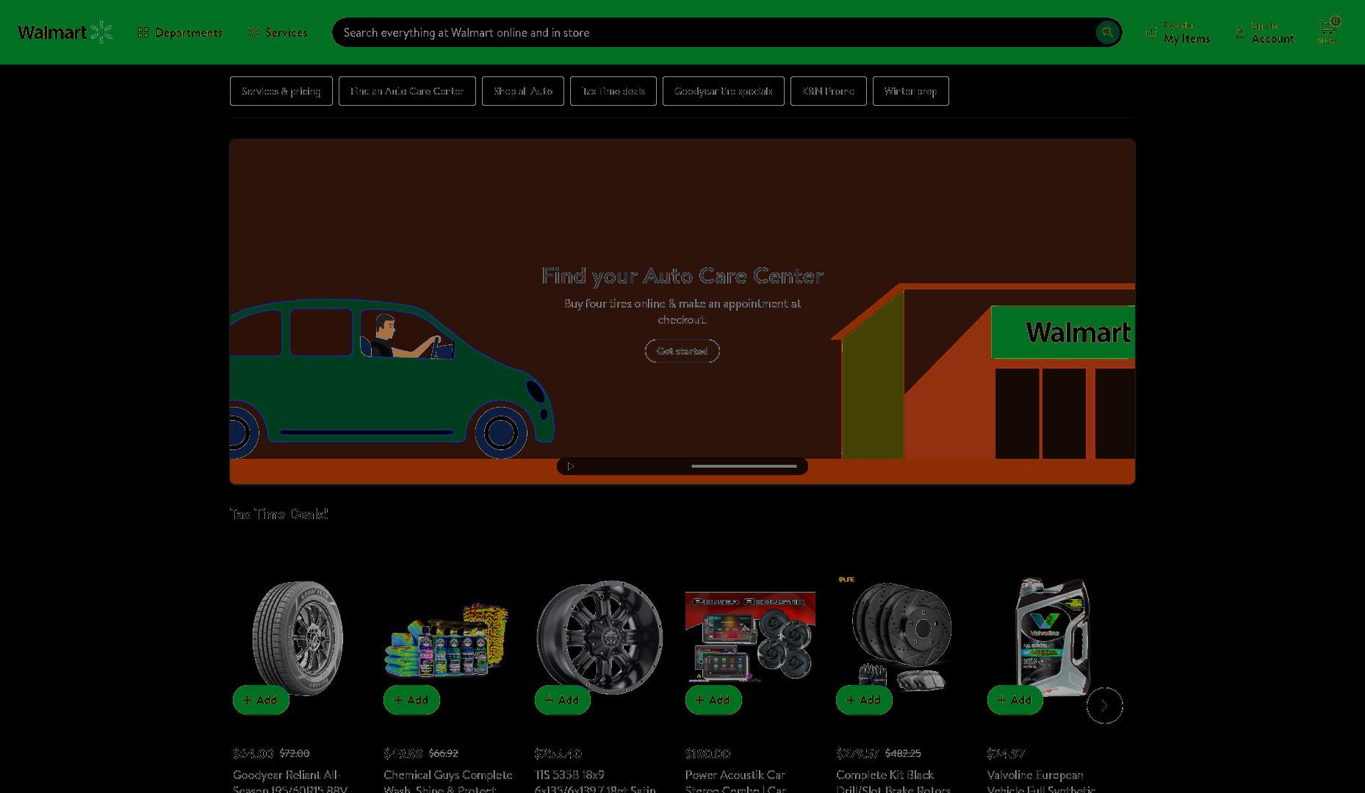
Task: Open Goodyear Reliant All-Season product link
Action: click(290, 781)
